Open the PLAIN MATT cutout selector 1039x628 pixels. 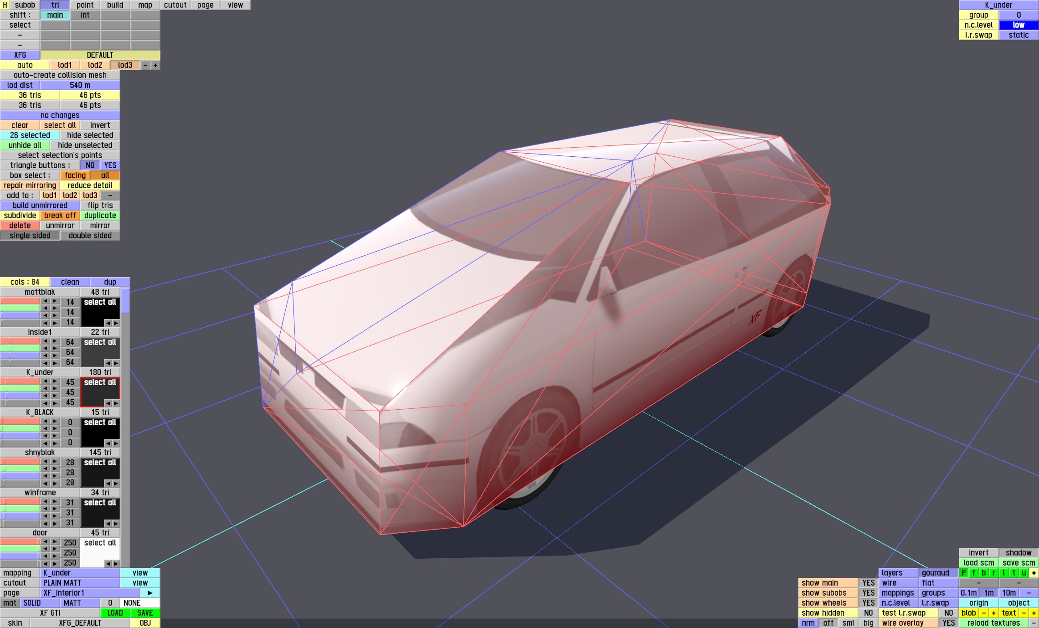point(80,583)
